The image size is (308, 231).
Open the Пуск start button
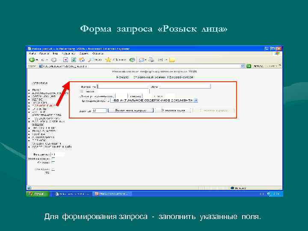38,194
